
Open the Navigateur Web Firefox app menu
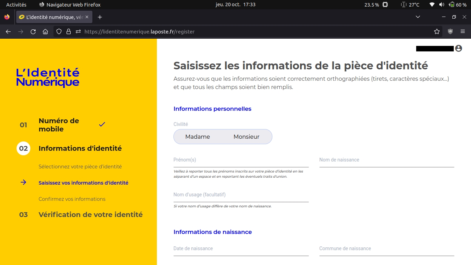pos(70,5)
